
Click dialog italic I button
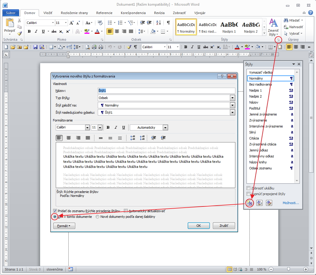(x=116, y=127)
